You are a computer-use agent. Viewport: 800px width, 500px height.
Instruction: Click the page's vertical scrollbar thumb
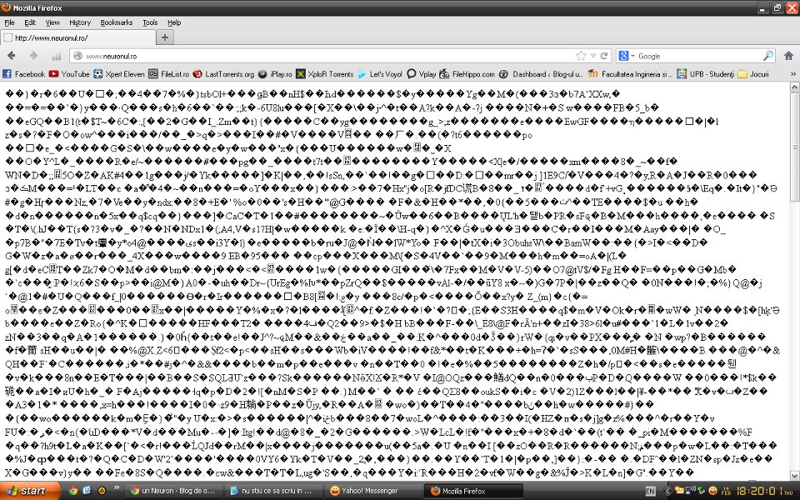794,147
